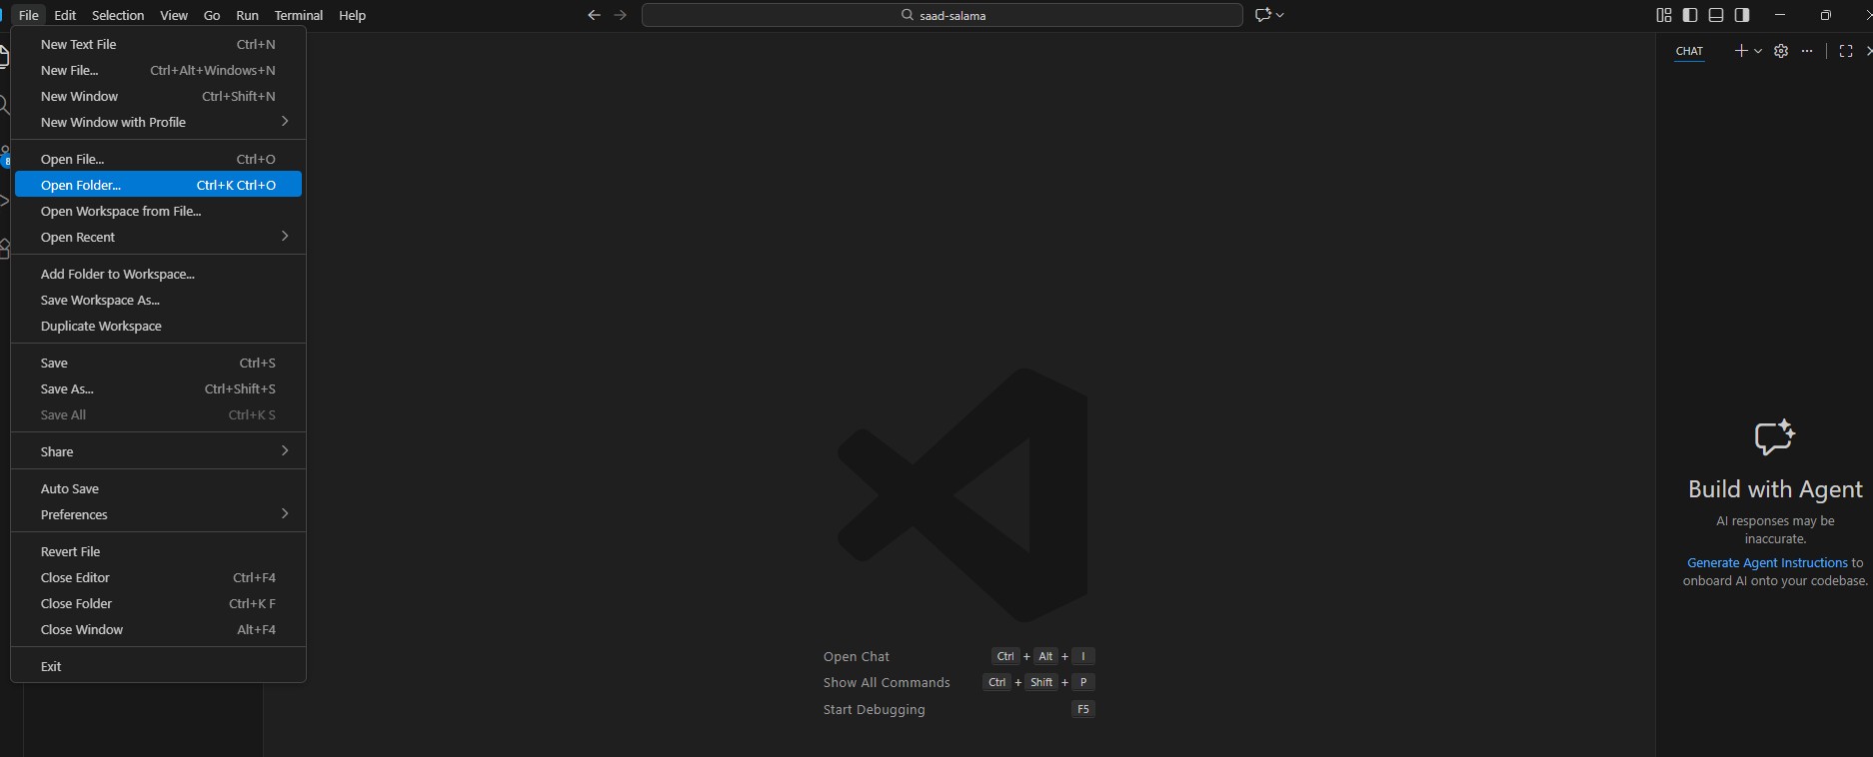
Task: Expand New Window with Profile submenu
Action: coord(158,122)
